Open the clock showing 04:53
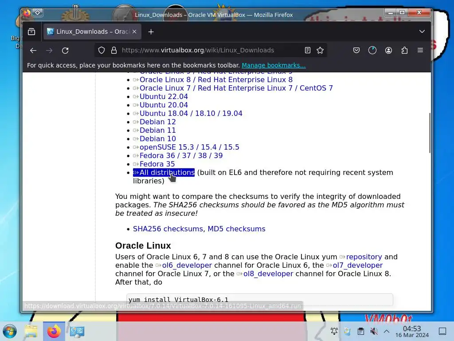 [412, 331]
